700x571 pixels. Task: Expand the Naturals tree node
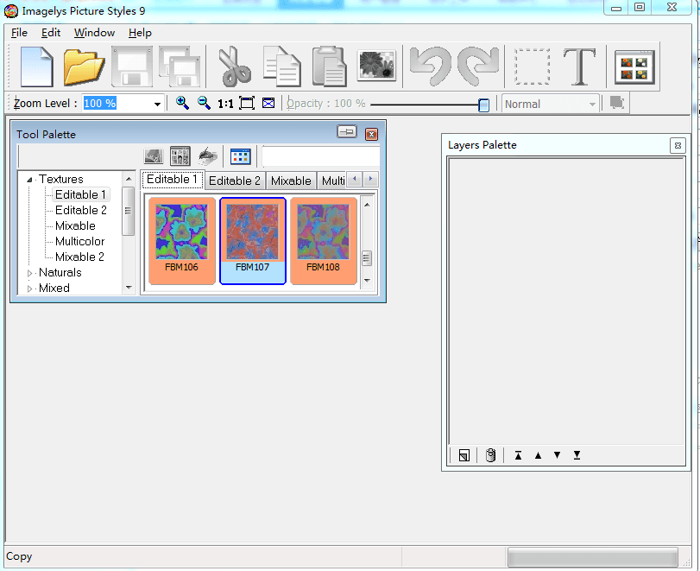(30, 273)
